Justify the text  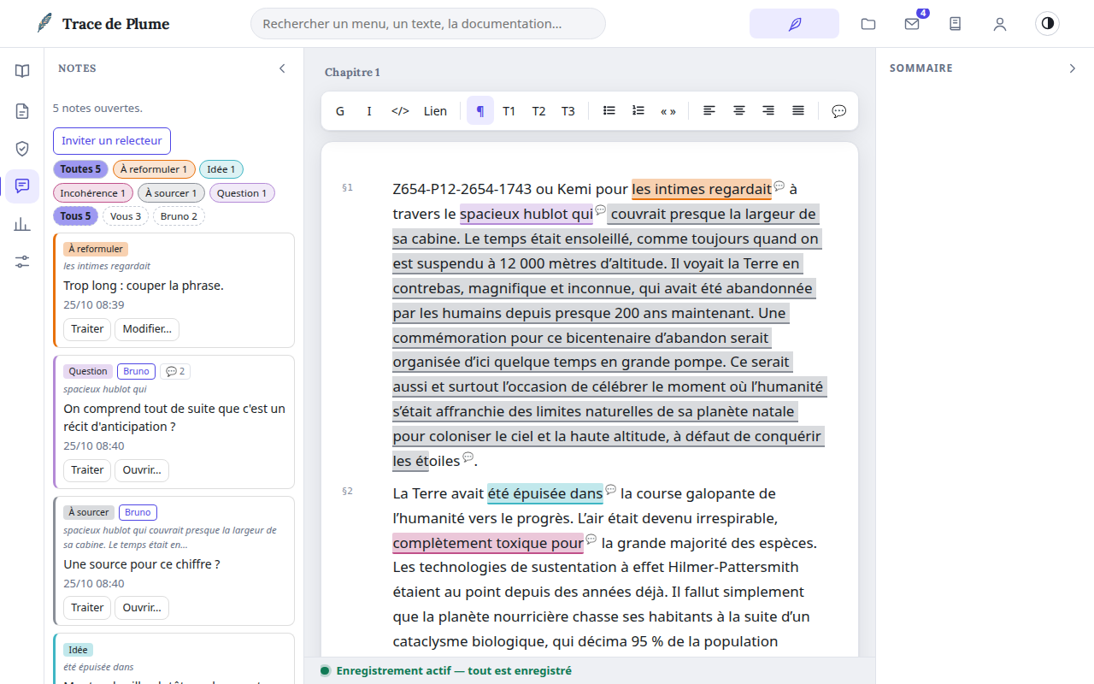click(x=798, y=110)
